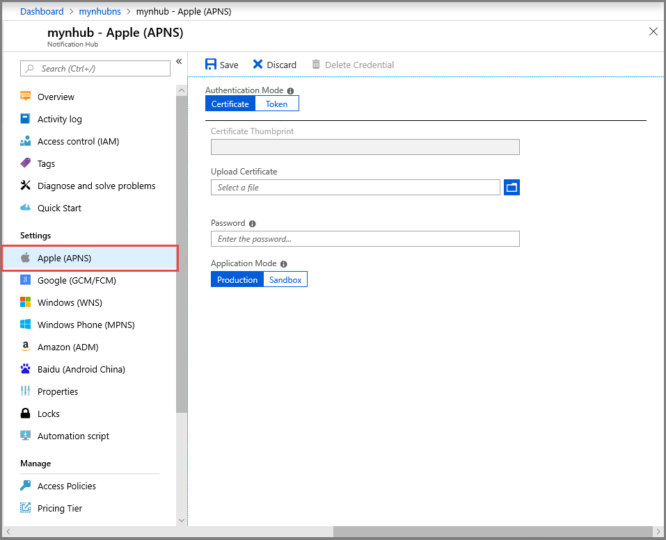The image size is (666, 540).
Task: Open Baidu (Android China) settings
Action: tap(80, 369)
